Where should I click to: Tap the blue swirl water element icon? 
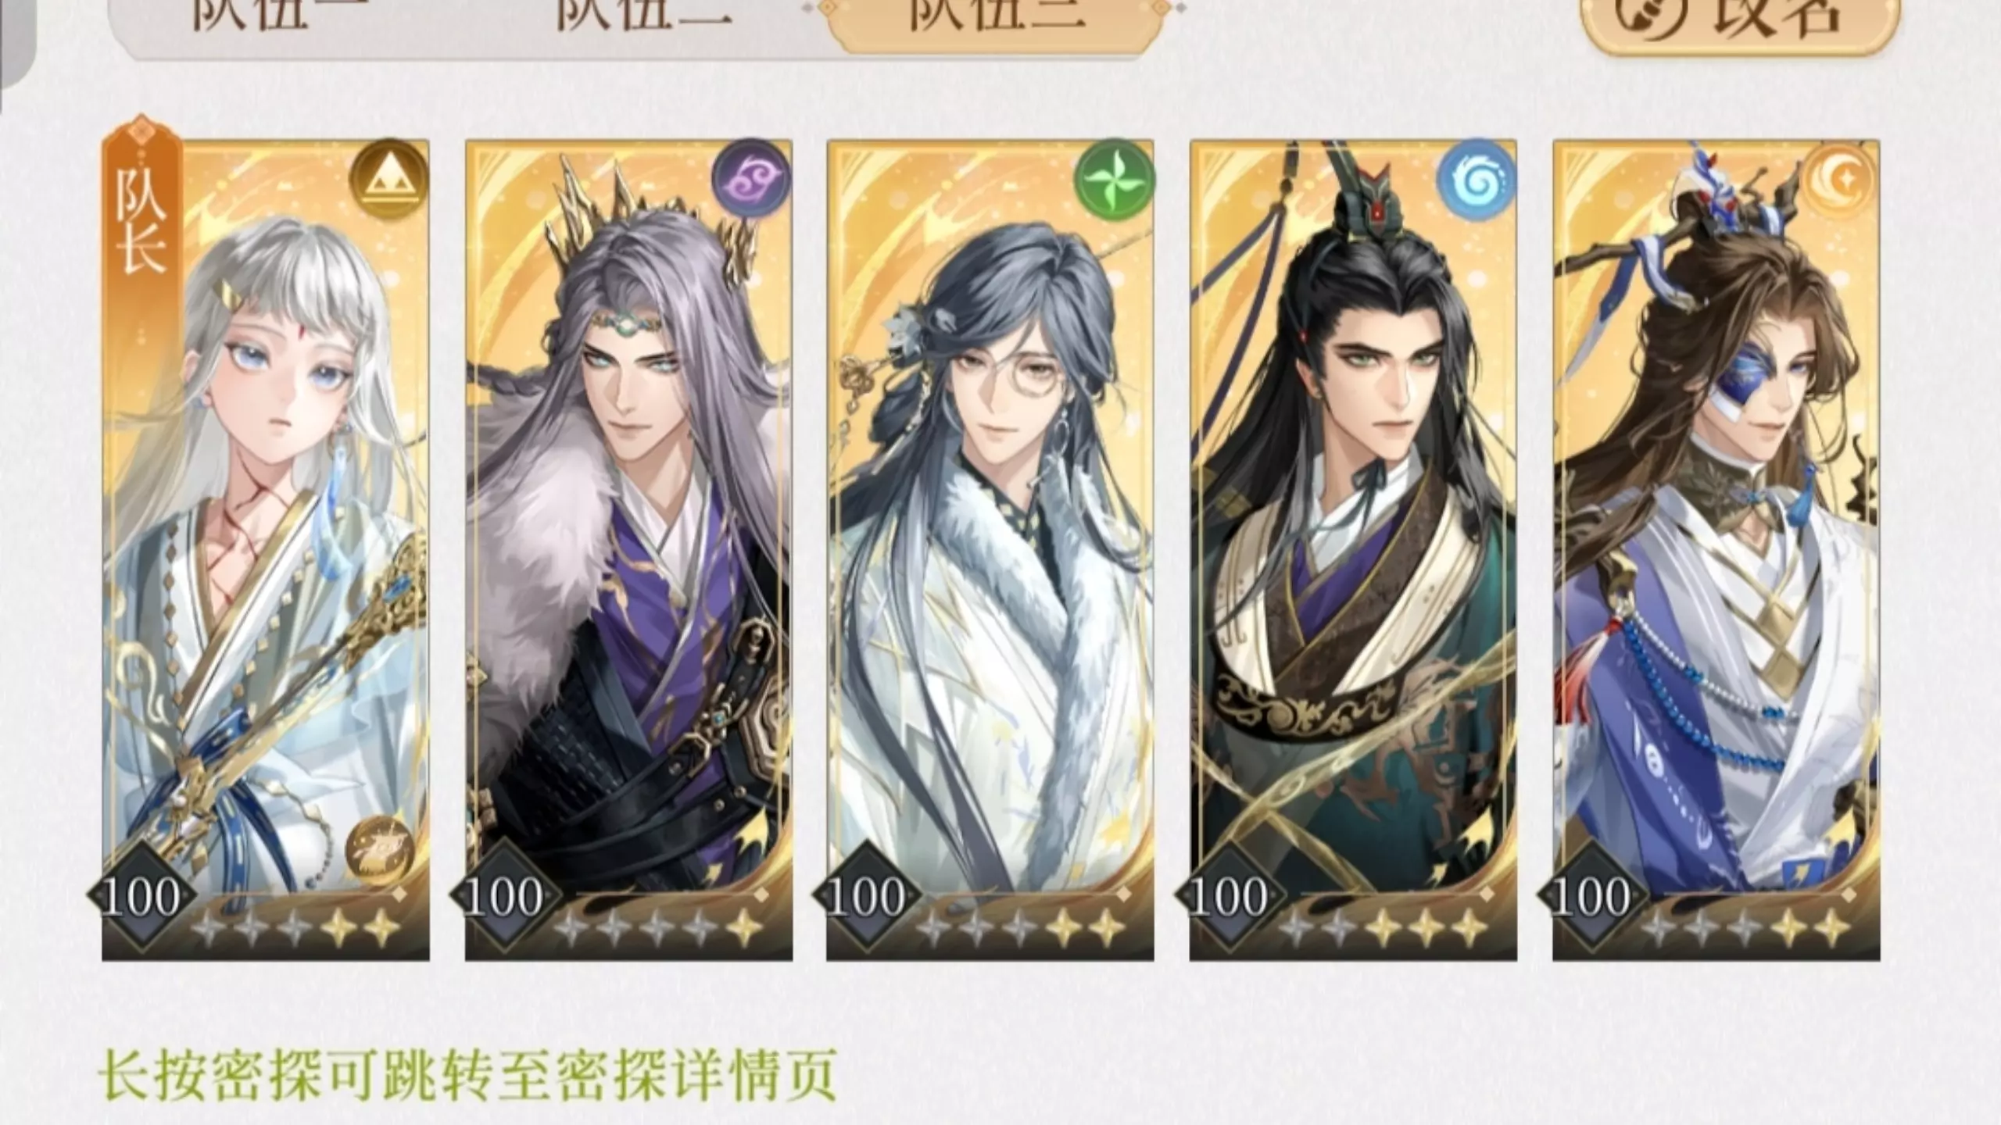(1476, 177)
